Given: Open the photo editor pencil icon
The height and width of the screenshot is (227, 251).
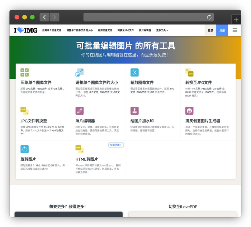Looking at the screenshot, I should point(80,111).
